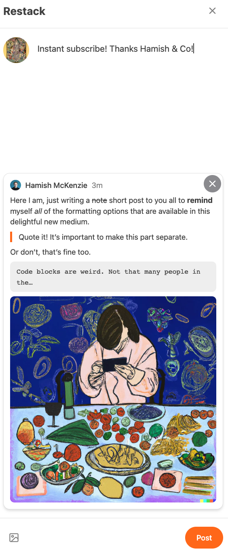
Task: Open Hamish McKenzie's profile avatar
Action: tap(15, 185)
